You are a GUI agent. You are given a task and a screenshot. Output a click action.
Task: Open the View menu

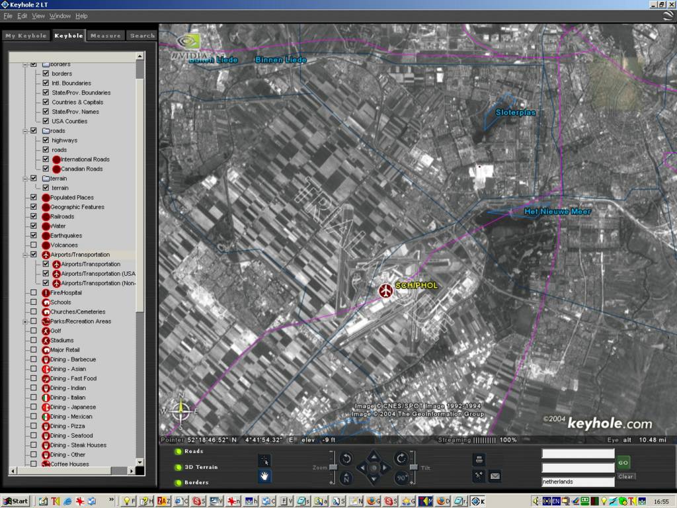click(38, 16)
